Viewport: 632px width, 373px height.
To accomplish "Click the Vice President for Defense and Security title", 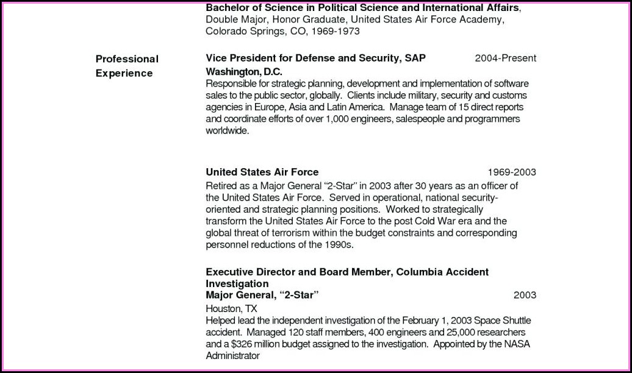I will pyautogui.click(x=315, y=58).
